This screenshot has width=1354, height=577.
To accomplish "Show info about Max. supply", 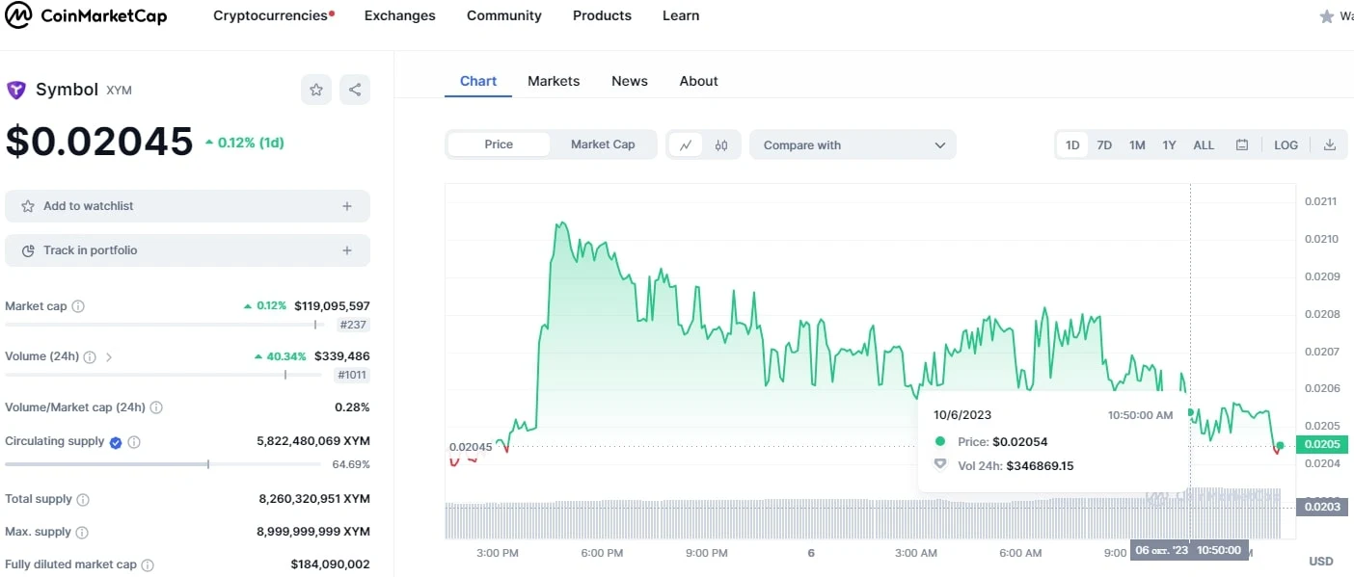I will click(82, 533).
